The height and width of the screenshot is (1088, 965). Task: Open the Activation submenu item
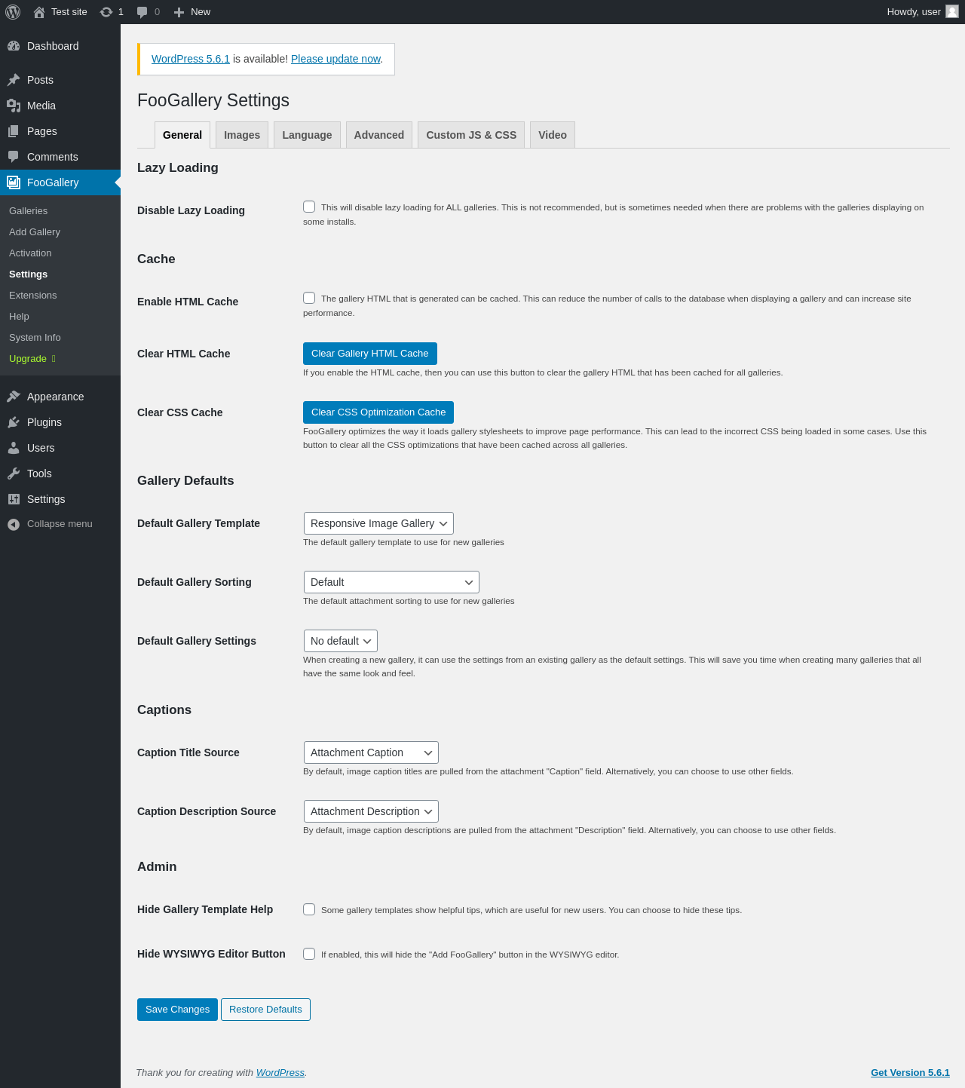[x=60, y=253]
